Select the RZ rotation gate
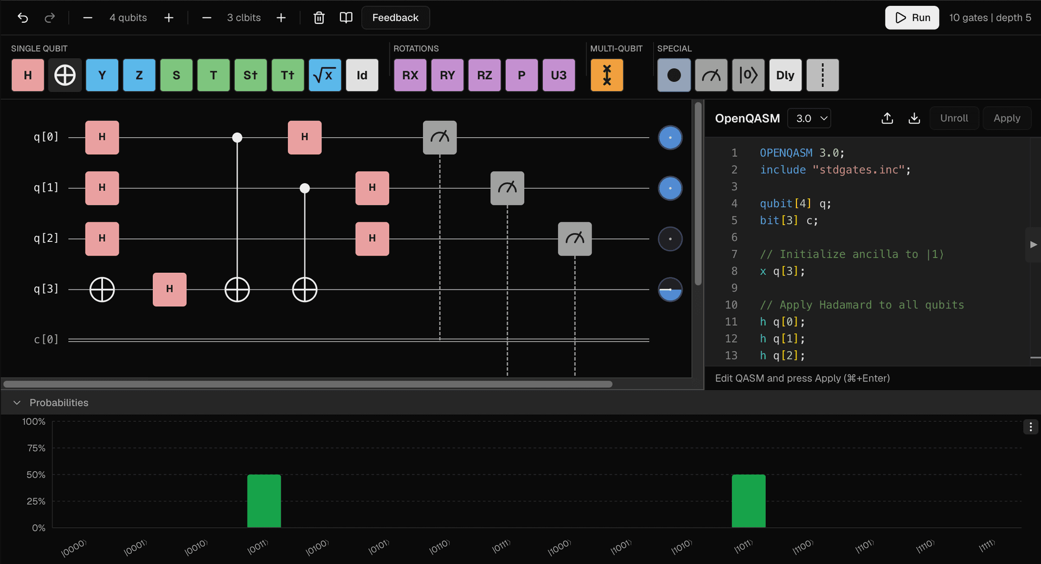Image resolution: width=1041 pixels, height=564 pixels. click(484, 75)
